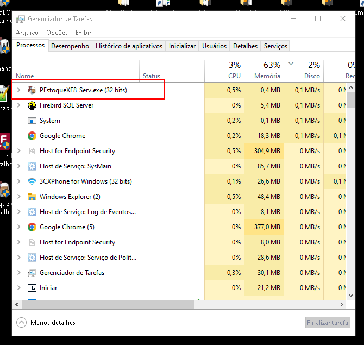Expand Host de Serviço: Serviço de Polít... row

19,257
